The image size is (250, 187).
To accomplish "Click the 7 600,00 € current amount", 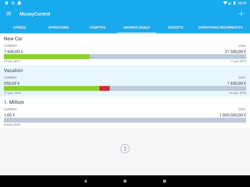I will point(13,52).
